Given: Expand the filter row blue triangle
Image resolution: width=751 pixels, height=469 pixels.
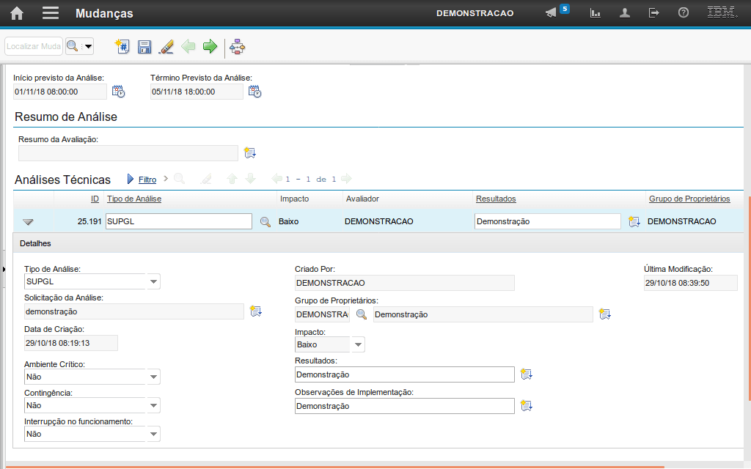Looking at the screenshot, I should (131, 179).
